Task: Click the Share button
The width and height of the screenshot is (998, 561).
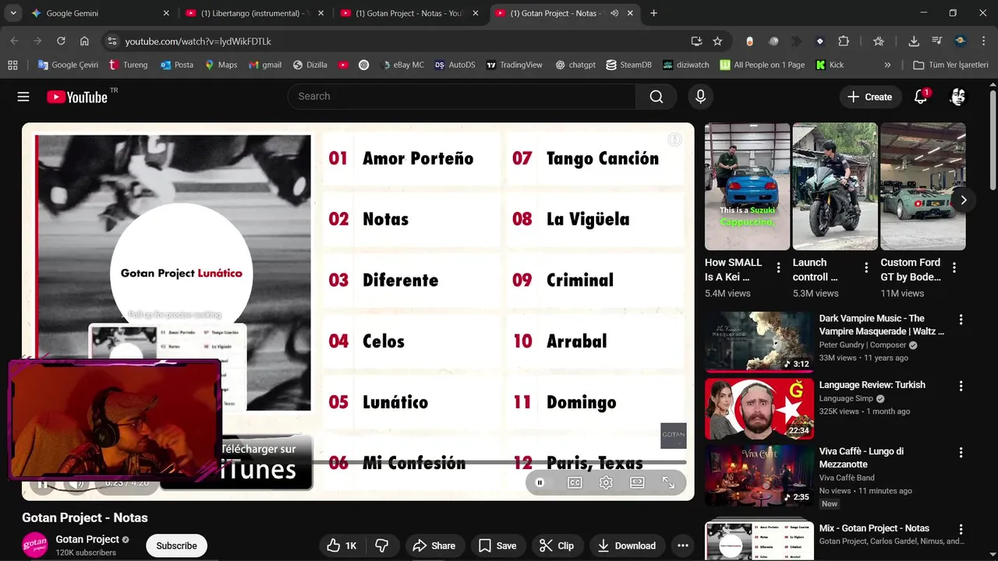Action: click(434, 545)
